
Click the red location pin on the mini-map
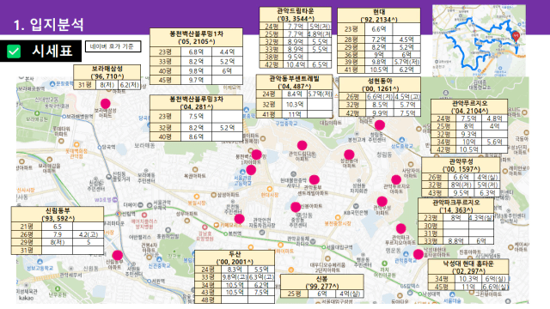click(516, 36)
